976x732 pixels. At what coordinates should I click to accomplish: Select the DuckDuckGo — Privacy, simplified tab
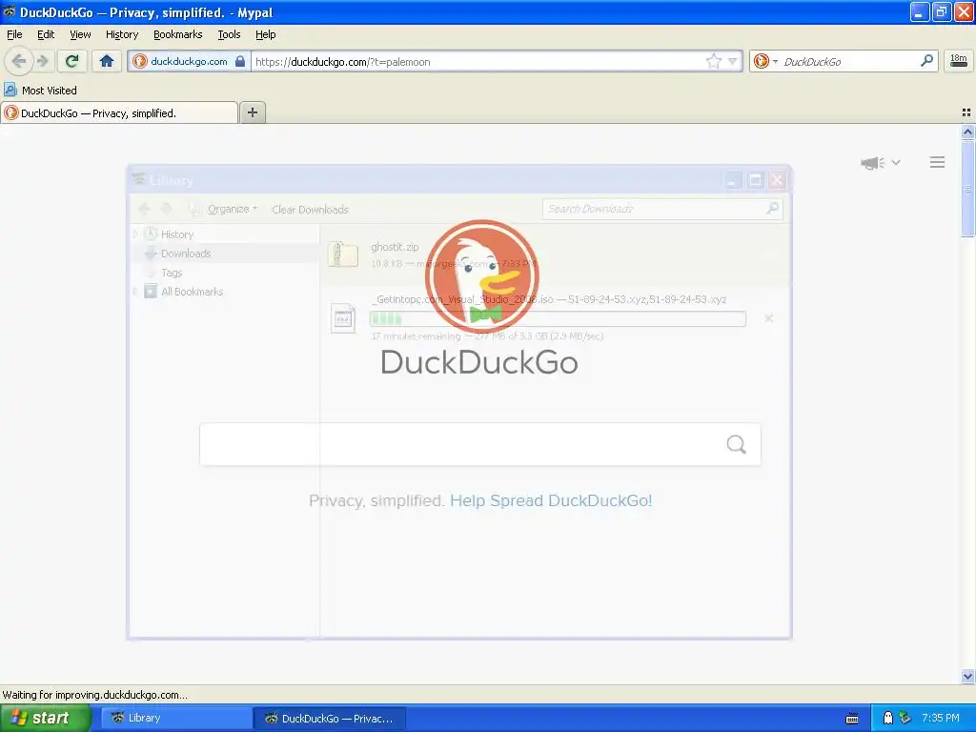coord(119,112)
